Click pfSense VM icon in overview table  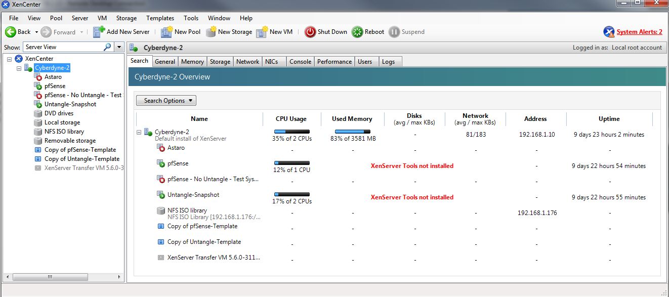point(161,164)
